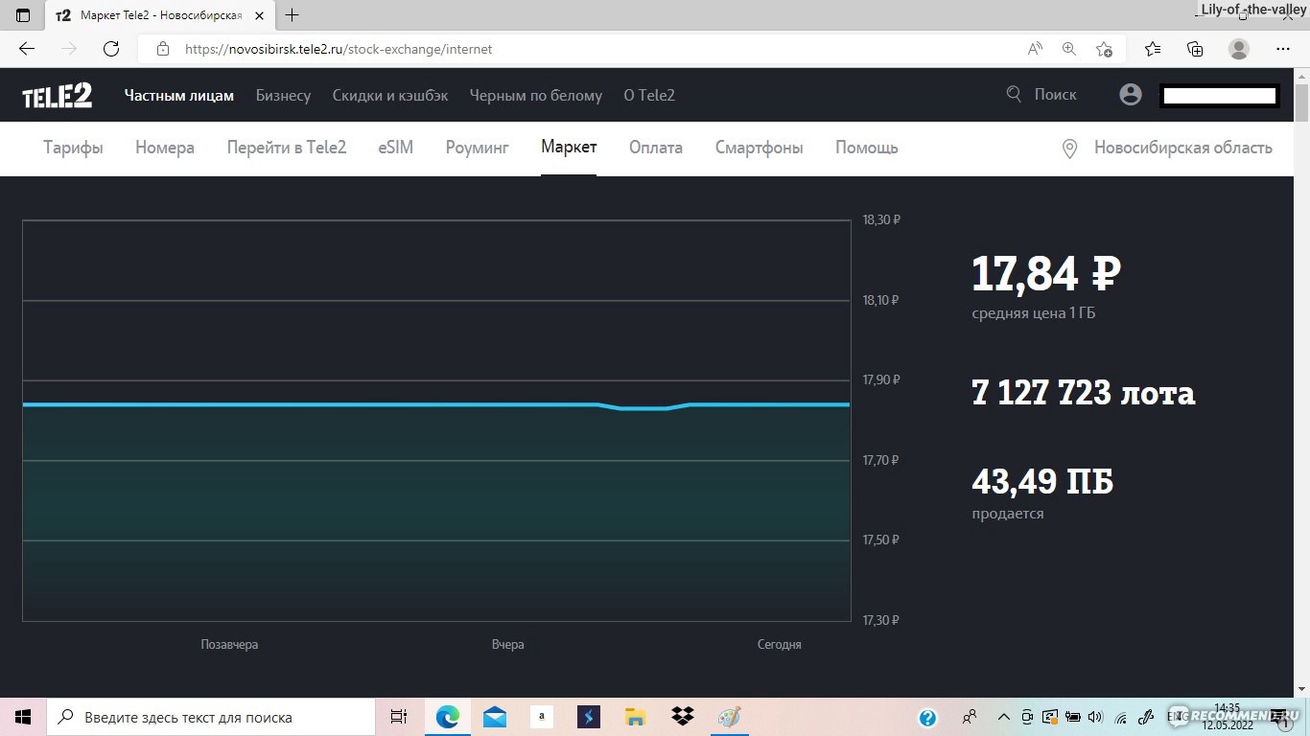Open the personal account user icon
This screenshot has width=1310, height=736.
pos(1131,94)
